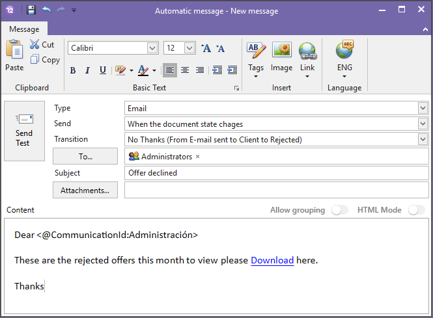Increase paragraph indent

[217, 70]
